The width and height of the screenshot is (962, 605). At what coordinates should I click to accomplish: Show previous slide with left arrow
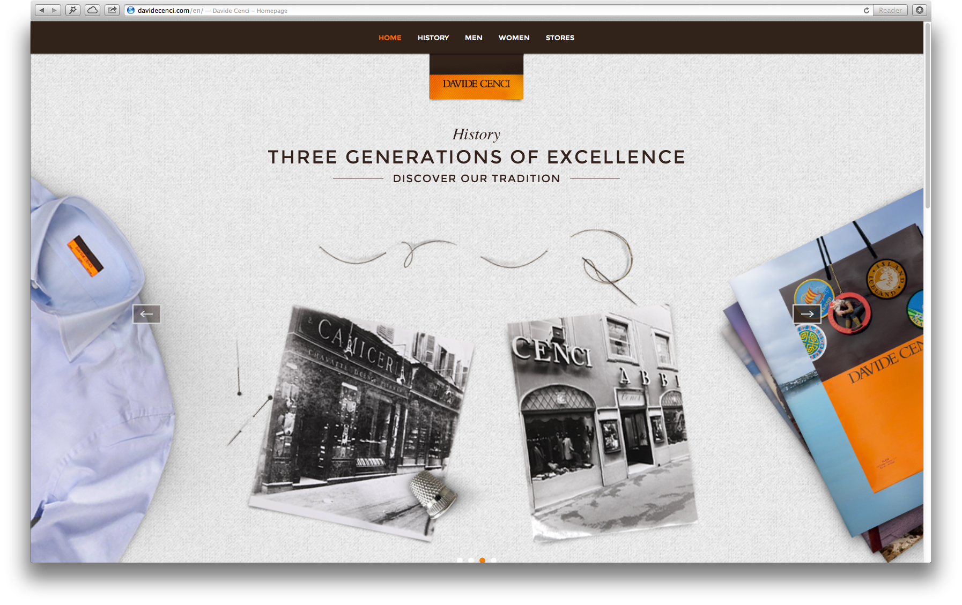click(146, 314)
